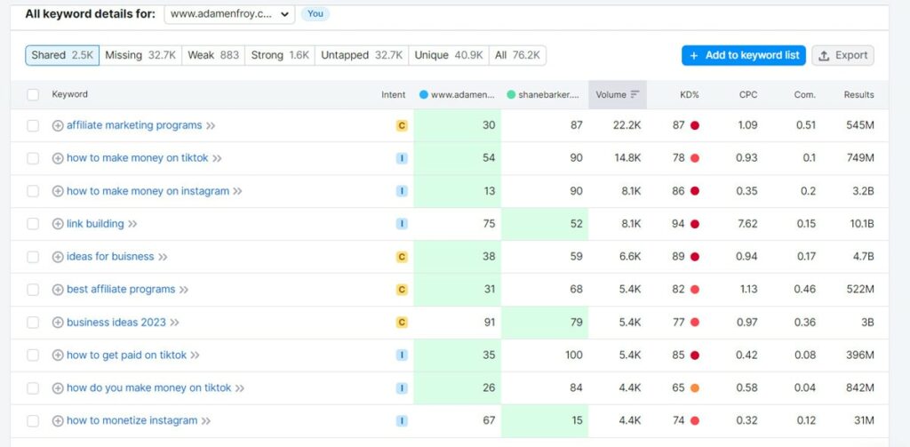This screenshot has height=447, width=910.
Task: Click the C intent badge for business ideas 2023
Action: 402,323
